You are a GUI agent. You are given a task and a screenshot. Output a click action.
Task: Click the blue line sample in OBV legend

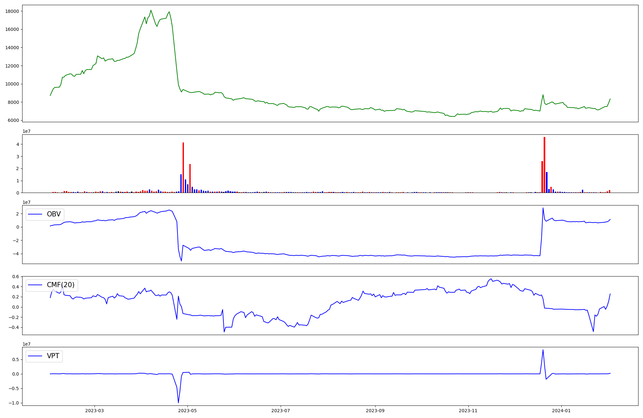(x=35, y=214)
